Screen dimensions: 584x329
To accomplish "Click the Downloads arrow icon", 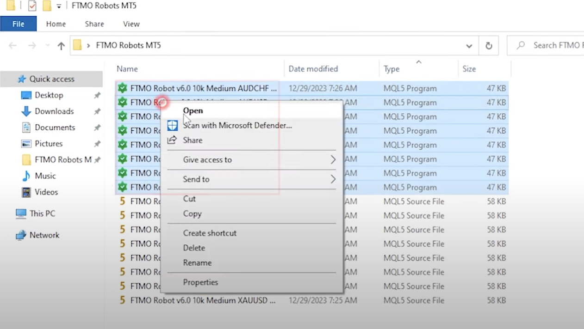I will pos(26,111).
